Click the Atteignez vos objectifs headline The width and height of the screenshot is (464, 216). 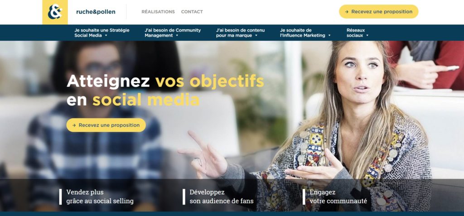tap(165, 91)
